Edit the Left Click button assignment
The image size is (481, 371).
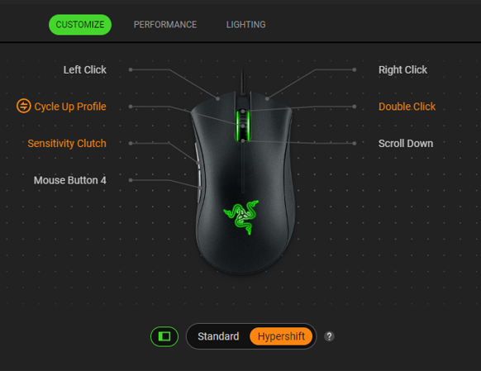[x=85, y=70]
